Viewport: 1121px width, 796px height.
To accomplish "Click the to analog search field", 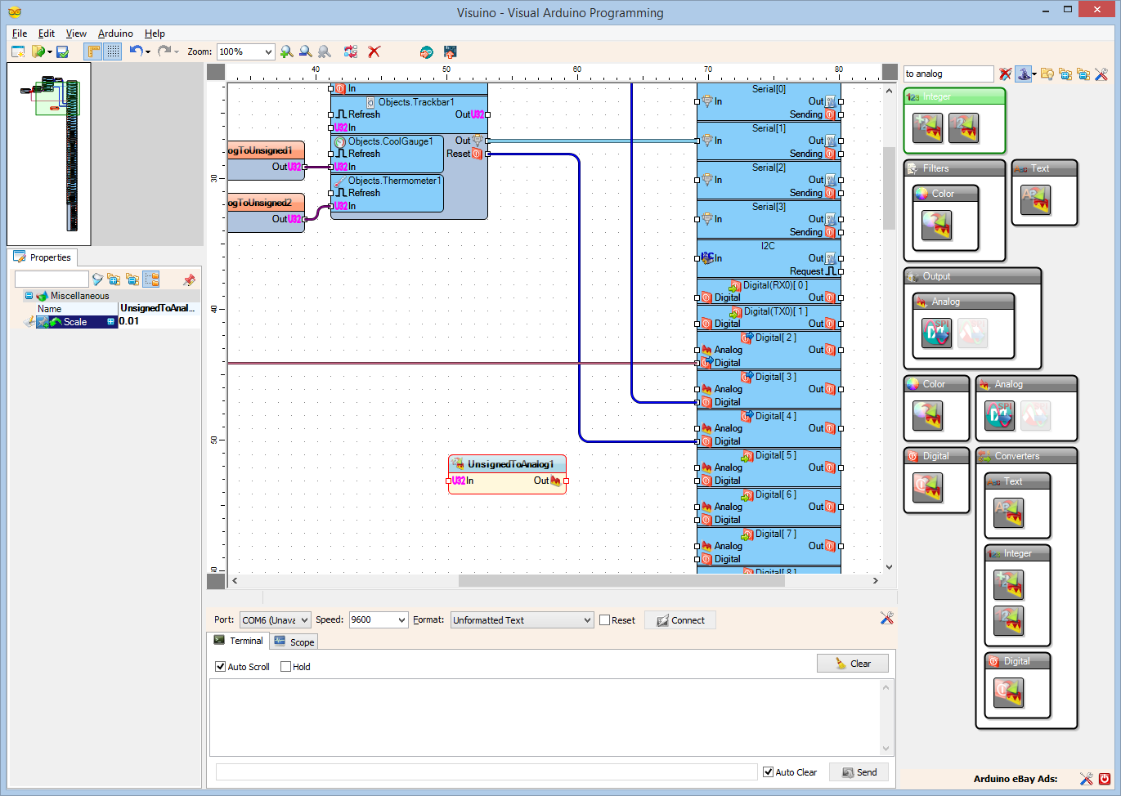I will (x=948, y=74).
